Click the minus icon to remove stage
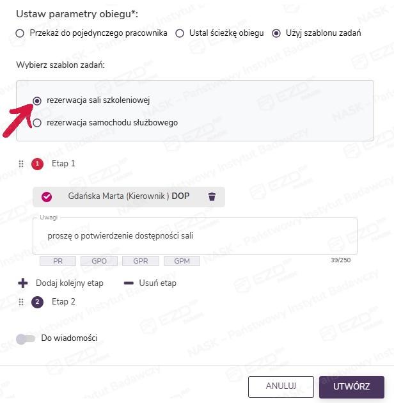 point(128,283)
